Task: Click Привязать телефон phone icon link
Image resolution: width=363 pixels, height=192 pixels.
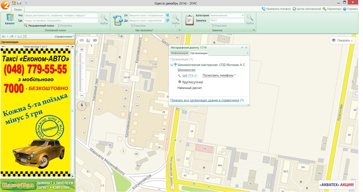Action: (x=276, y=9)
